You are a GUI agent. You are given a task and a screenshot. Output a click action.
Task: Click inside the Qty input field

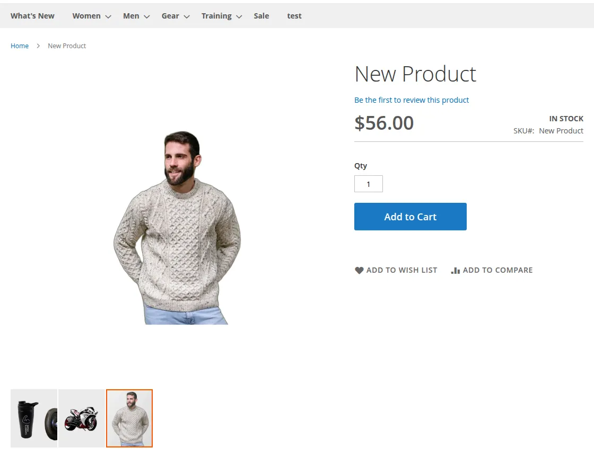368,184
